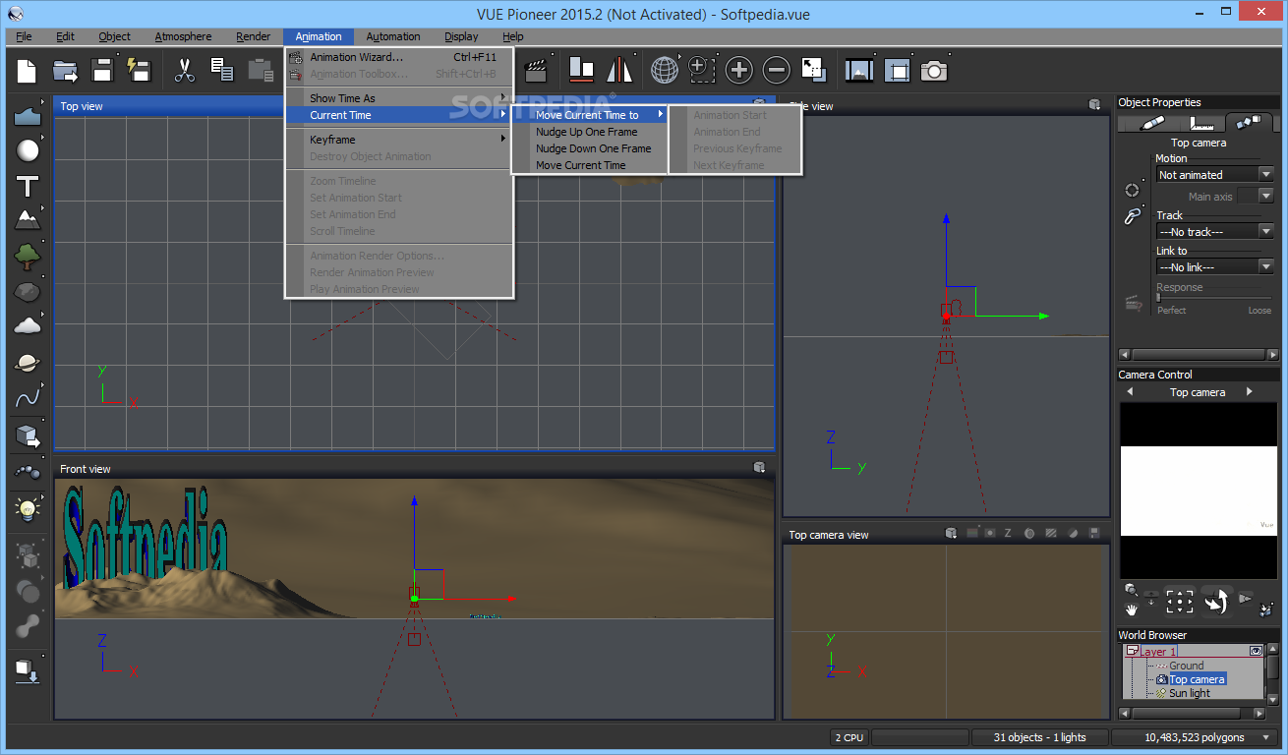Select the Tree plant tool
The width and height of the screenshot is (1288, 755).
pos(28,257)
